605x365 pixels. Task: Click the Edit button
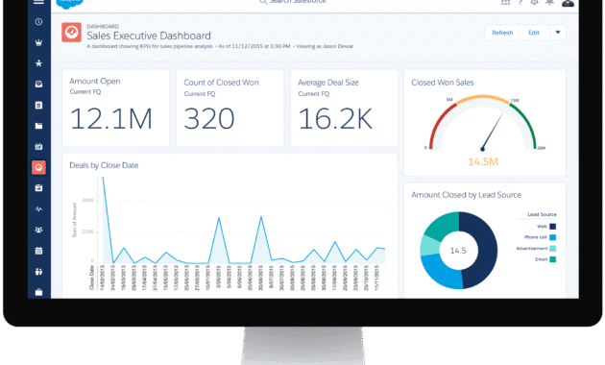[534, 33]
